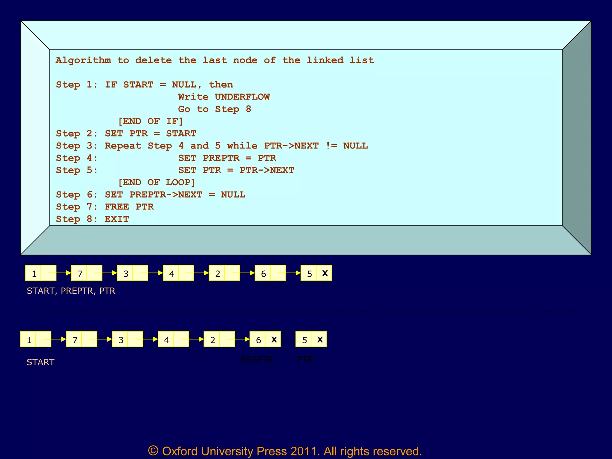Screen dimensions: 612x459
Task: Click the arrow between upper nodes 2 and 6
Action: [247, 273]
